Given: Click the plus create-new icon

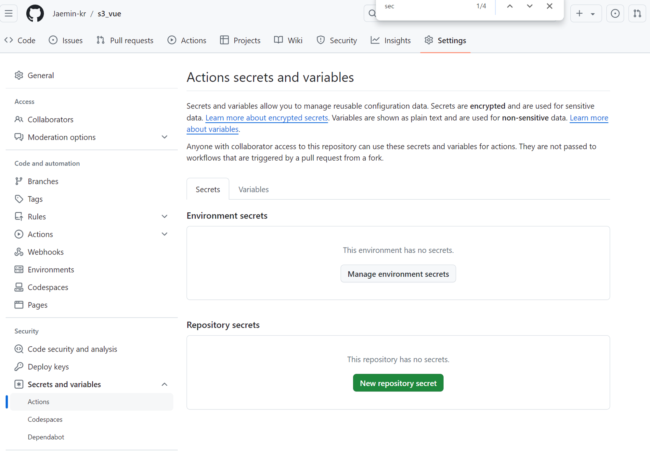Looking at the screenshot, I should 579,13.
